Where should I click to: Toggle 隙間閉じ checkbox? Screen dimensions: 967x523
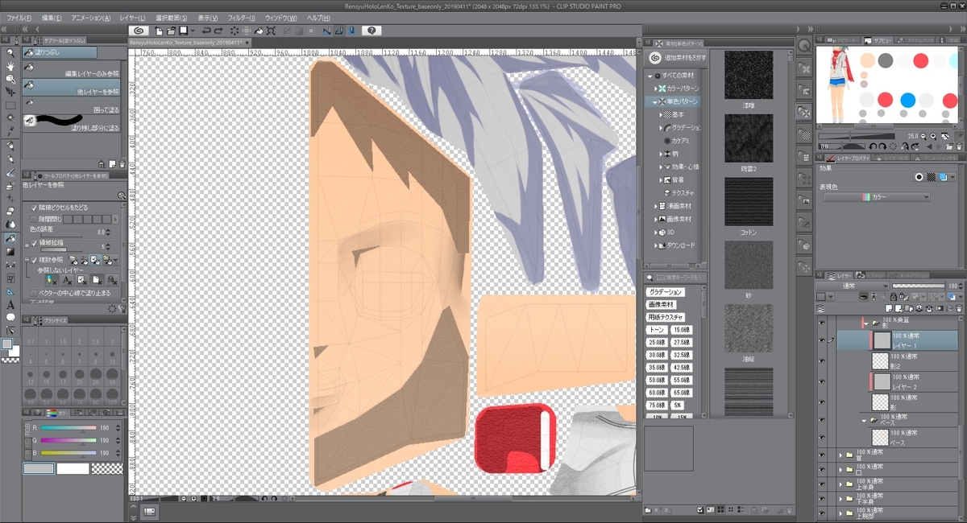pos(34,219)
